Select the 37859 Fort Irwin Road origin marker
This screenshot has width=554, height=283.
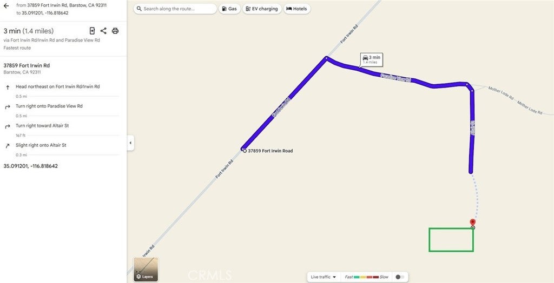click(245, 151)
